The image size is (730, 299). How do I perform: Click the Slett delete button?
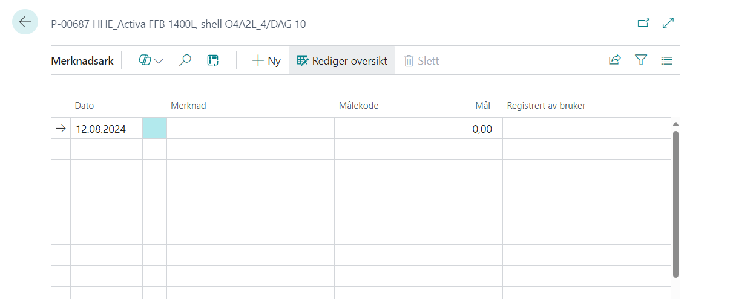[421, 60]
